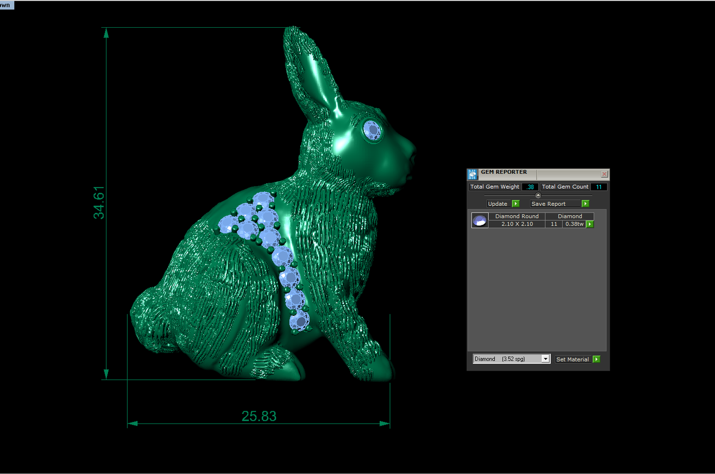The height and width of the screenshot is (474, 715).
Task: Select the "Diamond Round" cell
Action: click(x=517, y=216)
